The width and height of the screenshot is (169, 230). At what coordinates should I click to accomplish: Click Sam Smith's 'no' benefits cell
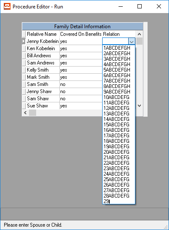pyautogui.click(x=81, y=85)
